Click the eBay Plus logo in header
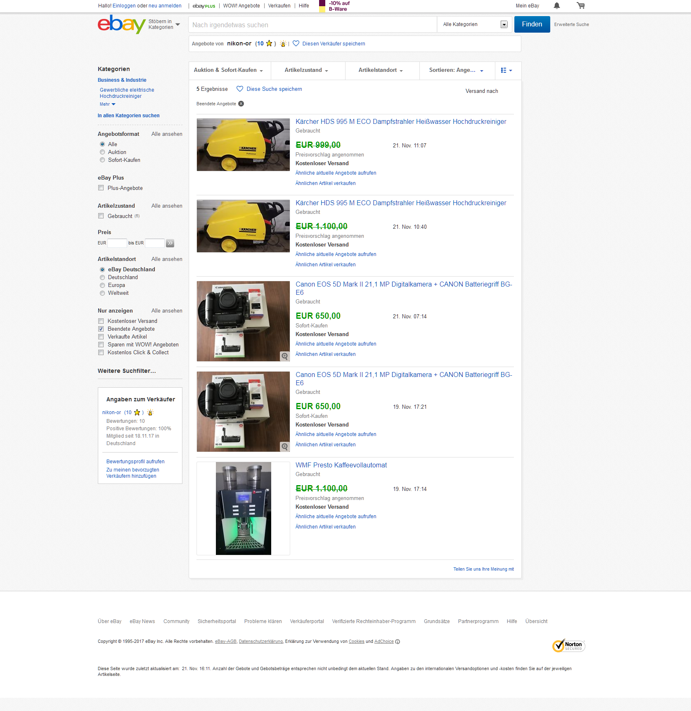The image size is (691, 711). [204, 6]
